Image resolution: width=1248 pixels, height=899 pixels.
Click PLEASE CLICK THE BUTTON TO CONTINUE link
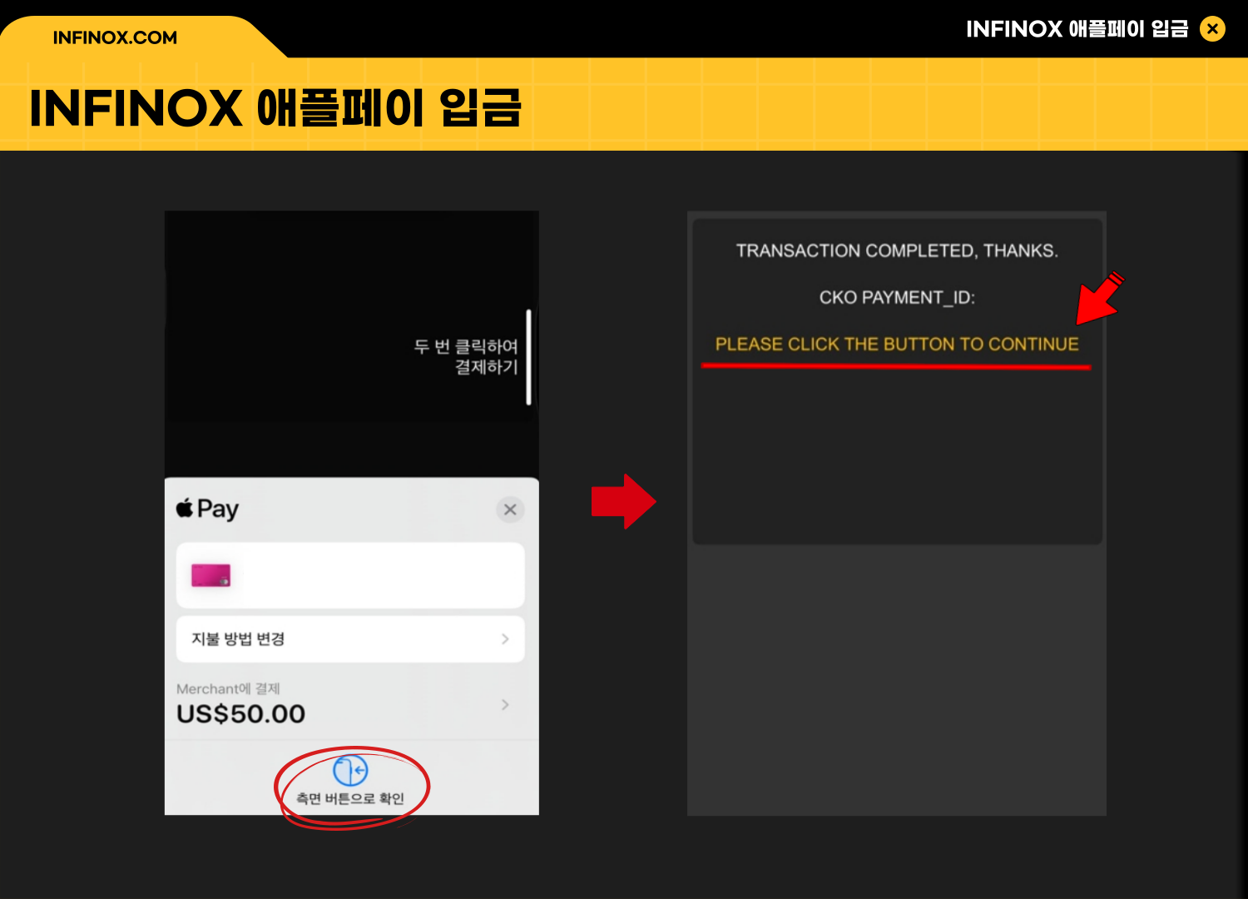point(897,345)
